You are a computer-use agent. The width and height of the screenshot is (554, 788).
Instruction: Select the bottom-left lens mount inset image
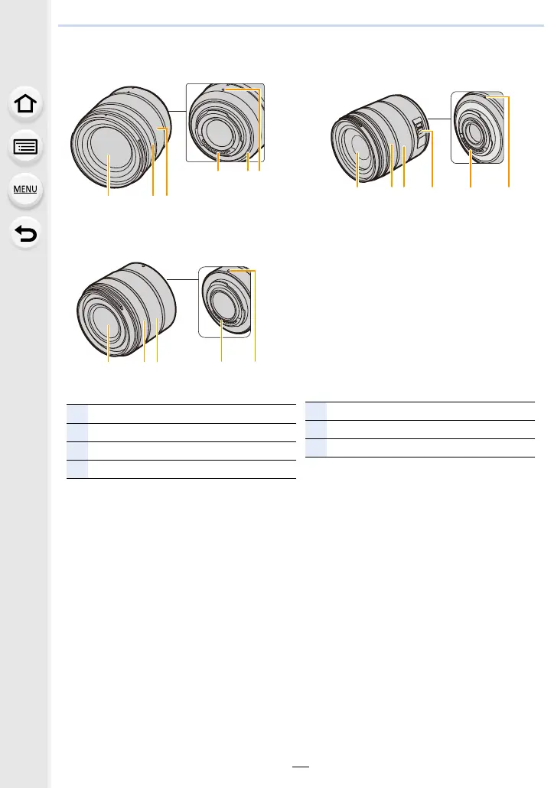click(224, 302)
